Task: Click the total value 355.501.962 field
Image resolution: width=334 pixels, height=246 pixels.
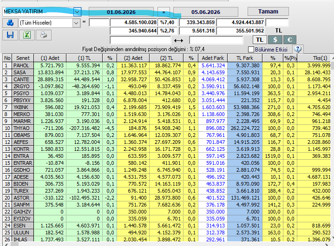Action: 241,31
